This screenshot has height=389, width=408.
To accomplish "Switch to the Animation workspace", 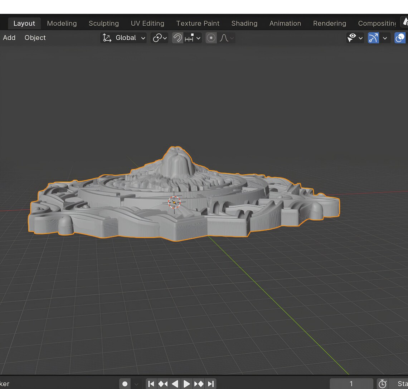I will [285, 23].
